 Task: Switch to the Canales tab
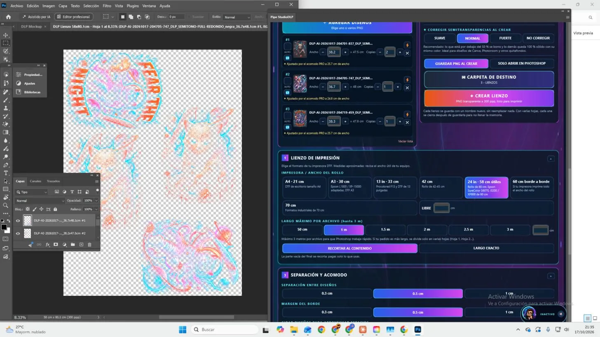35,181
